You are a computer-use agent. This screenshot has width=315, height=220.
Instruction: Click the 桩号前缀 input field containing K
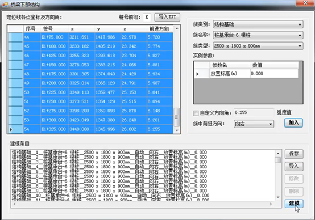coord(147,17)
